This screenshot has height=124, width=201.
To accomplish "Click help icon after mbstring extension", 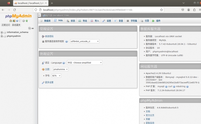I will pos(187,87).
